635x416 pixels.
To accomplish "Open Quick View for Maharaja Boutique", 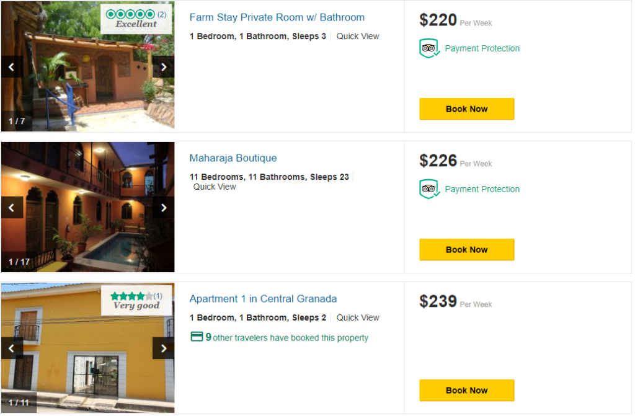I will (x=215, y=187).
